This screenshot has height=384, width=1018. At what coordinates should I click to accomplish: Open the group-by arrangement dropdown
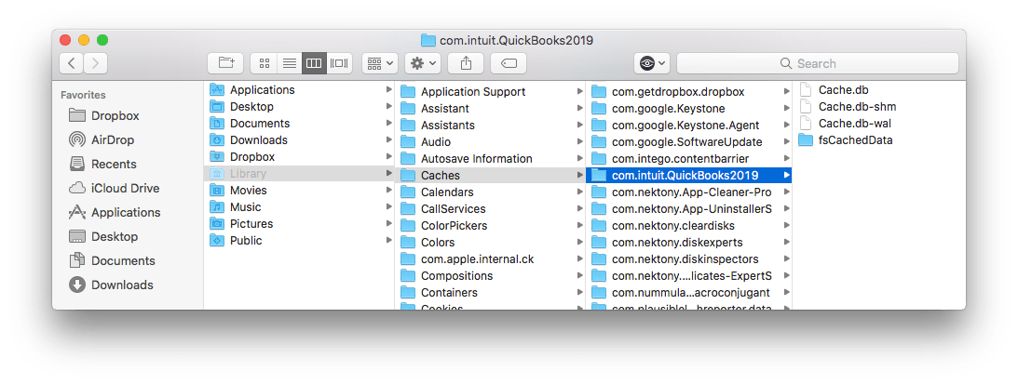pyautogui.click(x=380, y=63)
